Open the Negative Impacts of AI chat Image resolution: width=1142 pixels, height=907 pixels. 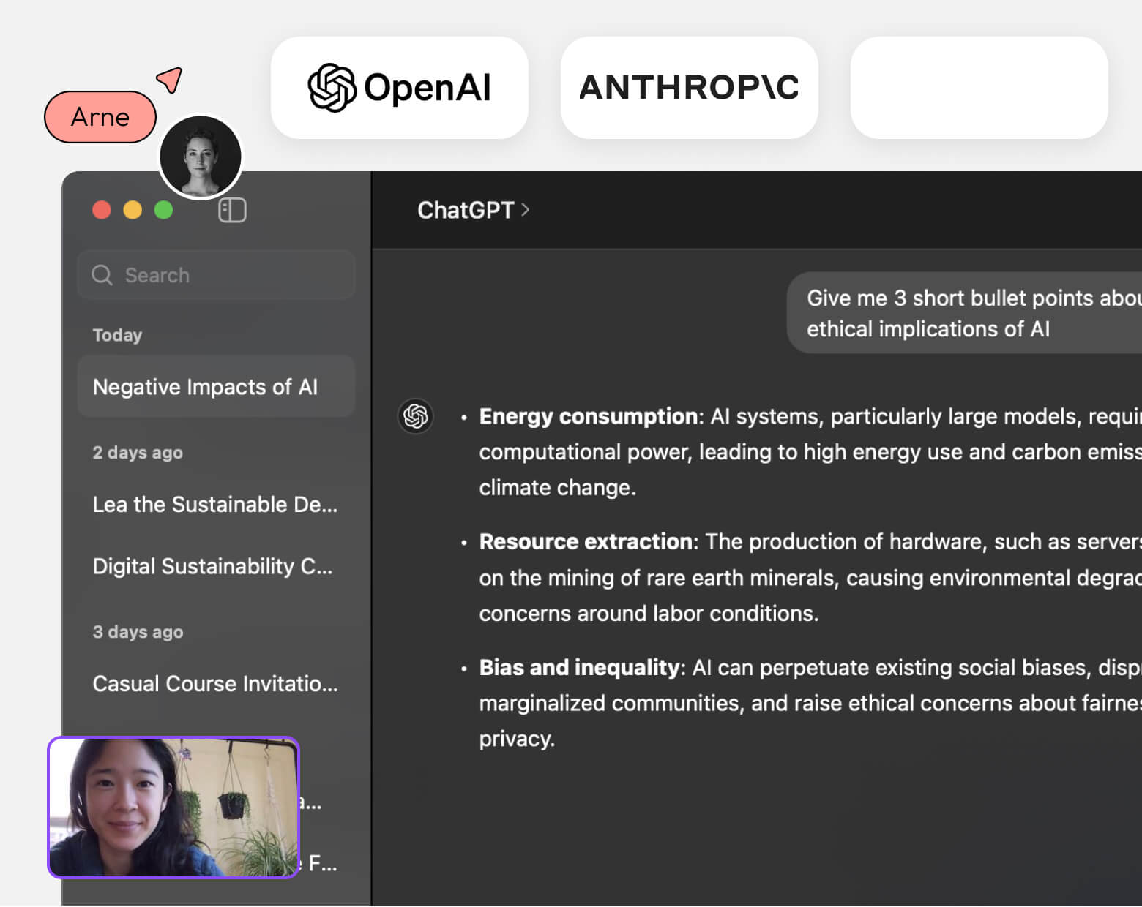click(x=216, y=386)
